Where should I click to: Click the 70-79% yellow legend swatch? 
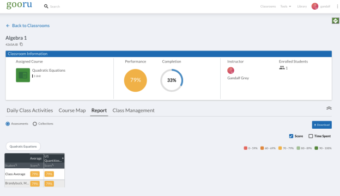(280, 148)
